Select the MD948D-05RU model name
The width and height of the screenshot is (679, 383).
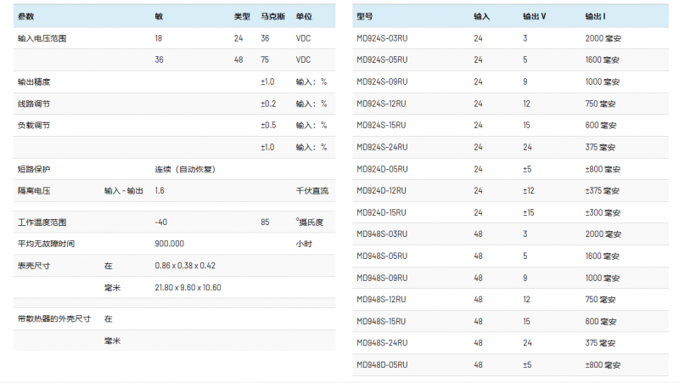[382, 365]
